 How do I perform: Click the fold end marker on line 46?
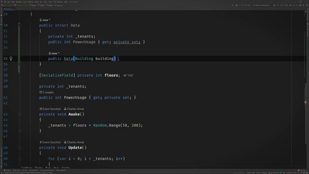point(19,131)
